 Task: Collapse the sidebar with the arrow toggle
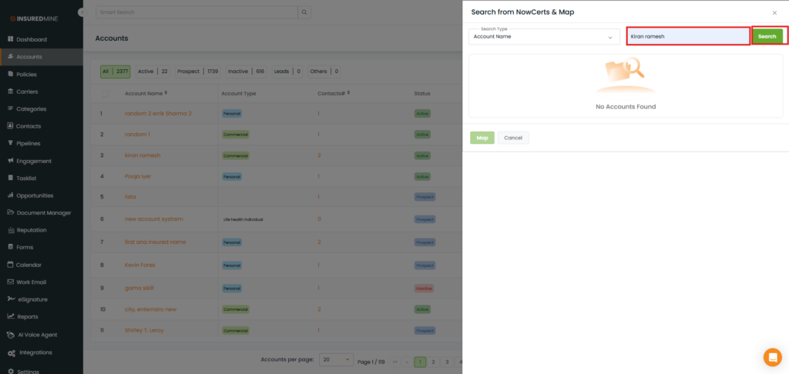(82, 12)
